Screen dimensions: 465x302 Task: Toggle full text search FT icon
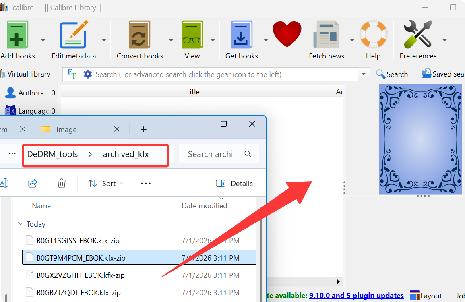point(72,74)
